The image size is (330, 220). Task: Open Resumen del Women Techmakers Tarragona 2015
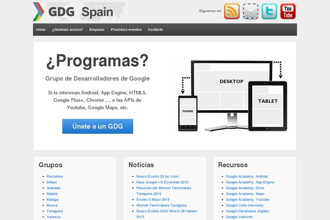(164, 191)
